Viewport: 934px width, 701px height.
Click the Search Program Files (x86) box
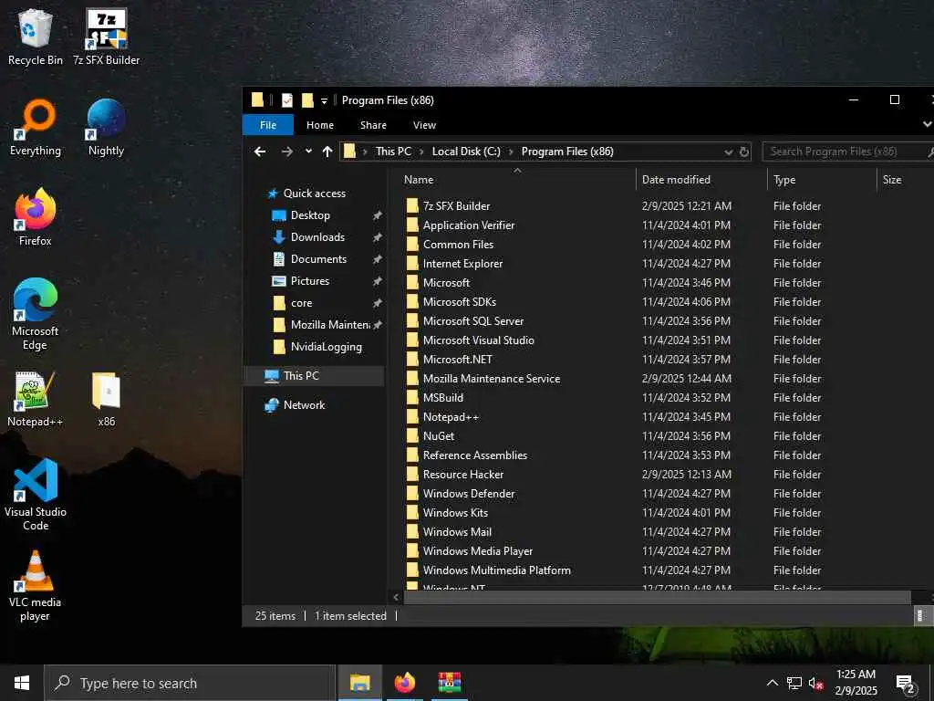(x=847, y=152)
